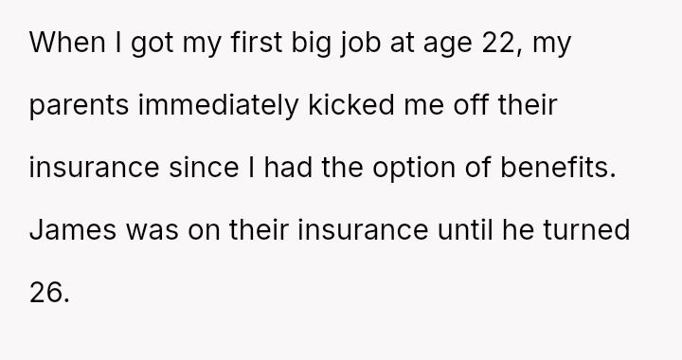Click the name "James" in the text
The image size is (682, 360).
[x=73, y=230]
